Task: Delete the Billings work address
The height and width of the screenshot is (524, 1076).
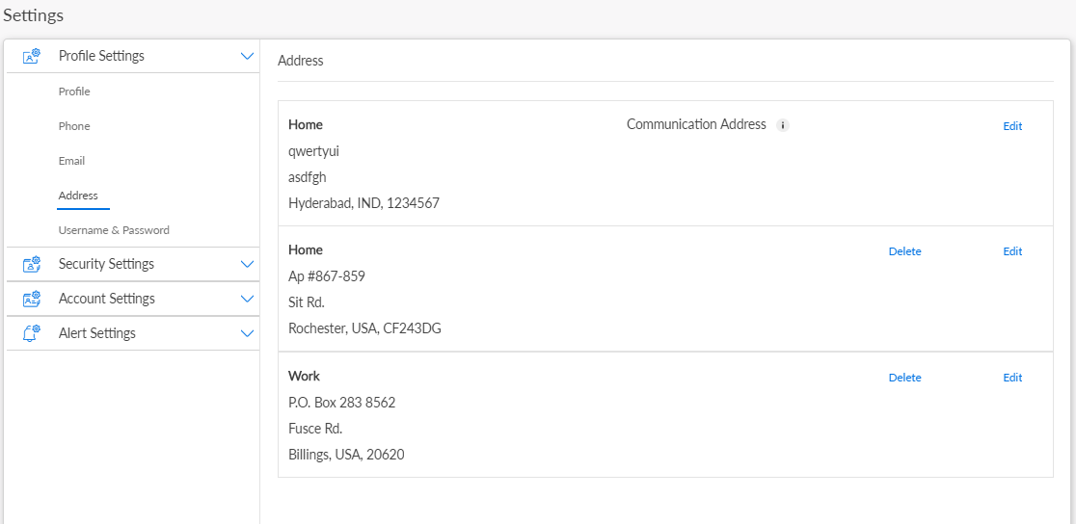Action: (904, 378)
